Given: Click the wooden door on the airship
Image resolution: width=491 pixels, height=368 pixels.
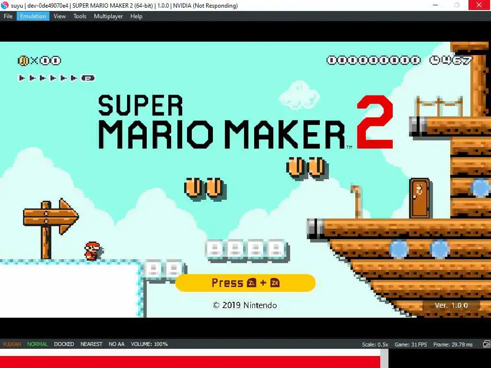Looking at the screenshot, I should (420, 198).
